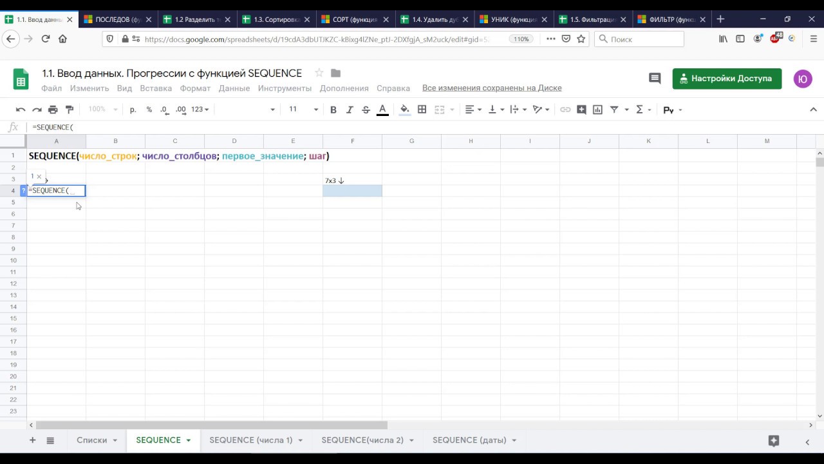Image resolution: width=824 pixels, height=464 pixels.
Task: Star the document title
Action: (x=319, y=73)
